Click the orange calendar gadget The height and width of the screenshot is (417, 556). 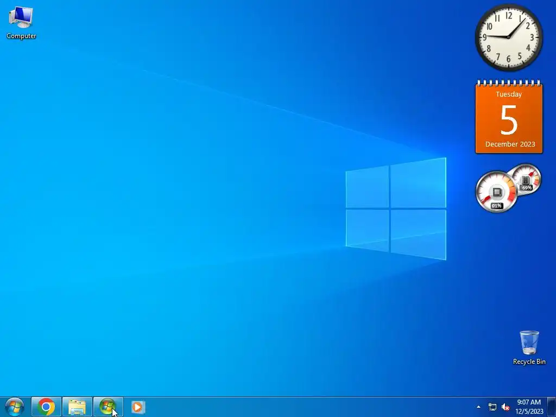[509, 117]
